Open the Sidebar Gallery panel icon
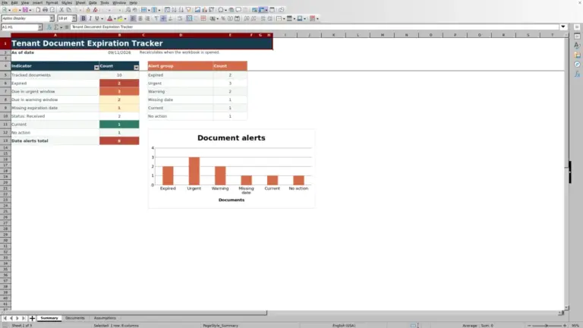This screenshot has width=583, height=328. (577, 55)
